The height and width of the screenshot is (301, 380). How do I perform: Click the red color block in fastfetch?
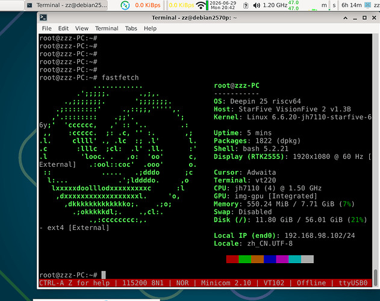(x=232, y=259)
